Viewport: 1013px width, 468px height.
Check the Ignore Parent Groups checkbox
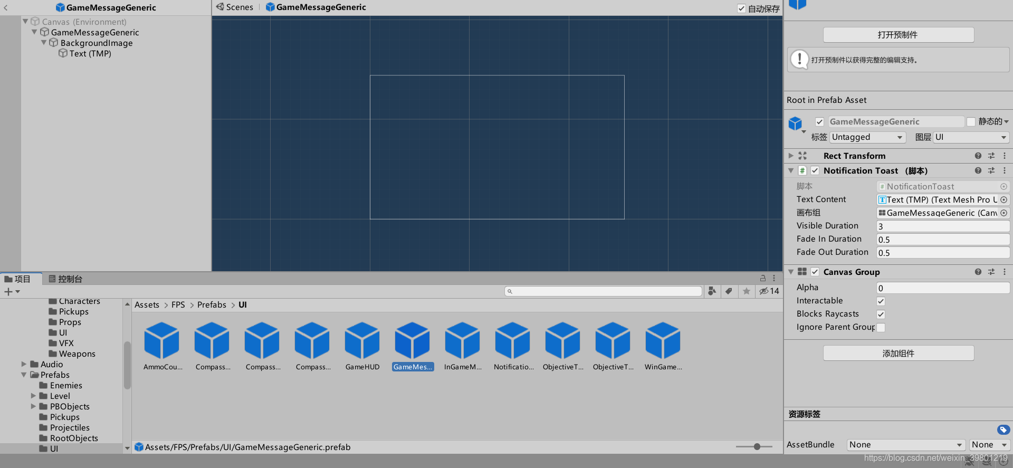point(881,328)
